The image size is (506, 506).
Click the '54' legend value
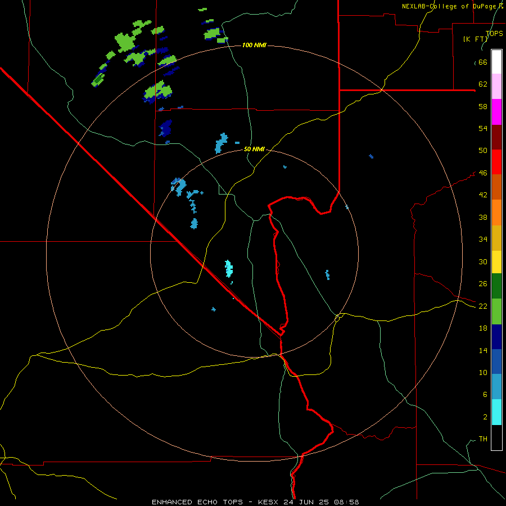tap(483, 128)
